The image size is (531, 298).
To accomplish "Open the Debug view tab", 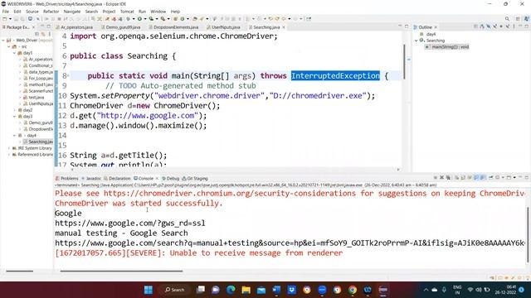I will 170,179.
